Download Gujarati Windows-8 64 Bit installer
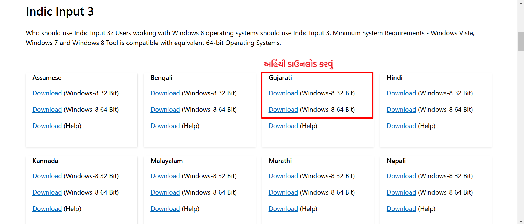Viewport: 524px width, 224px height. click(283, 110)
